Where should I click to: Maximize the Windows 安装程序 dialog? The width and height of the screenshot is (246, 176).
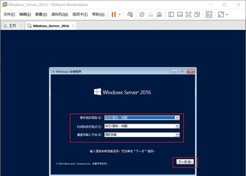pos(182,72)
